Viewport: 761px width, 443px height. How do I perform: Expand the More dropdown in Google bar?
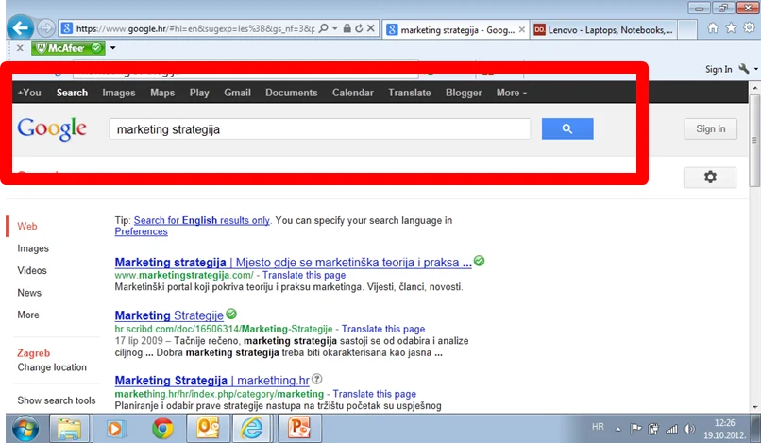pyautogui.click(x=511, y=93)
